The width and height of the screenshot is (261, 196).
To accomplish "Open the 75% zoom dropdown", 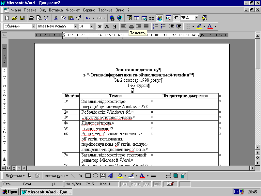I will [x=197, y=18].
